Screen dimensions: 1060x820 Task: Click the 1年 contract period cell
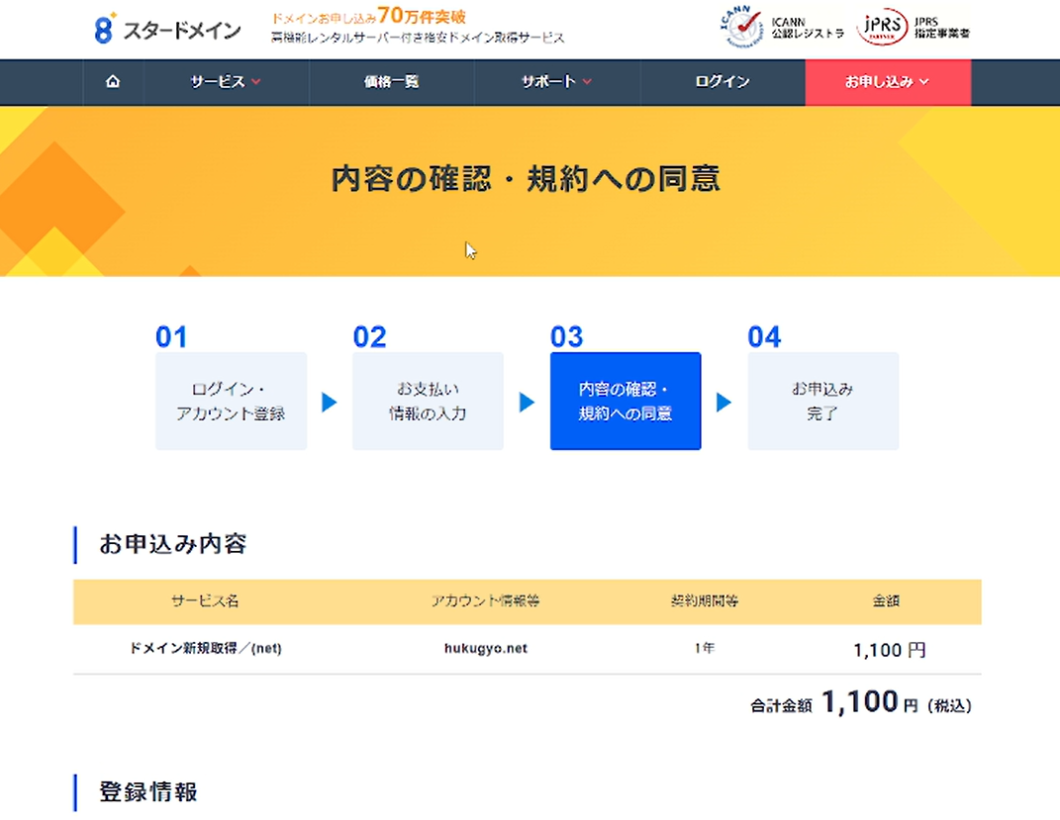pyautogui.click(x=704, y=649)
